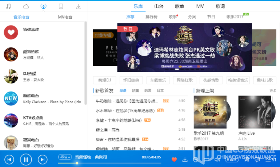
Task: Play the 酷狗热歌 station icon
Action: pyautogui.click(x=11, y=54)
